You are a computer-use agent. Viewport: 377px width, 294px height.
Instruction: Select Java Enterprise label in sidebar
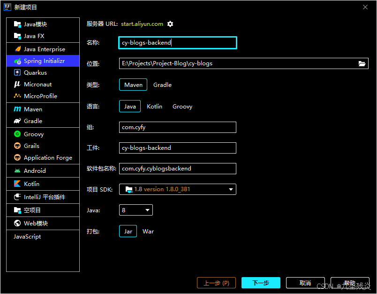[x=45, y=49]
